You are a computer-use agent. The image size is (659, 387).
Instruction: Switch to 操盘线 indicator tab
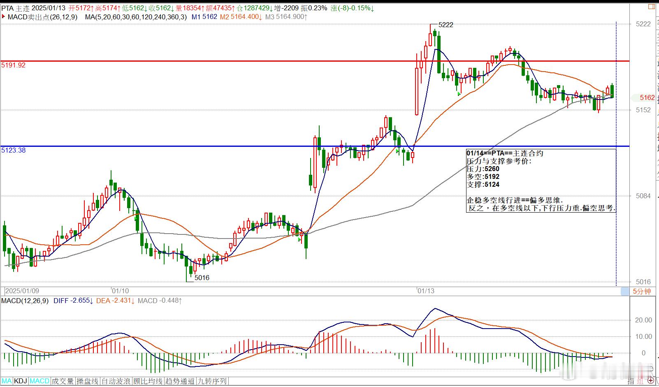pyautogui.click(x=88, y=381)
